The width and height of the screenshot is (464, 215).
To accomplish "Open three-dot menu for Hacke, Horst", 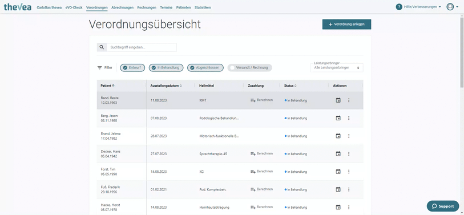I will (349, 207).
